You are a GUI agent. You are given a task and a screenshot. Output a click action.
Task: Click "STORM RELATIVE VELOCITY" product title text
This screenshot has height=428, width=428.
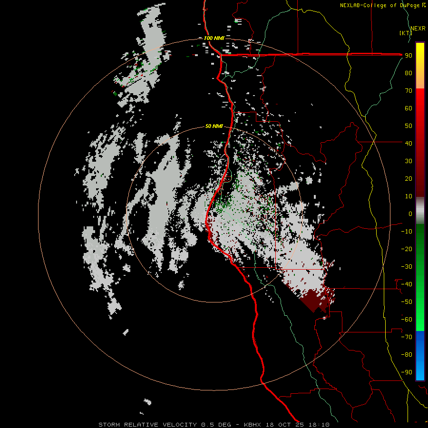(148, 425)
